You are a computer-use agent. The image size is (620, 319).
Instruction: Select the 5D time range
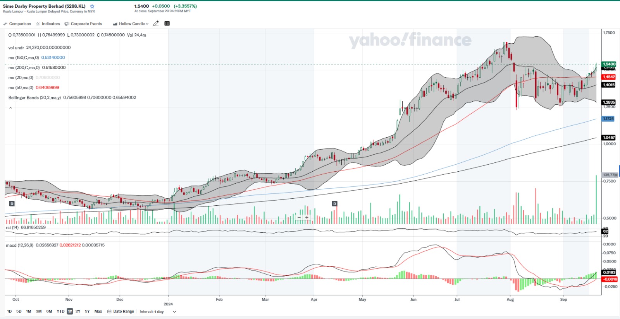pyautogui.click(x=19, y=311)
